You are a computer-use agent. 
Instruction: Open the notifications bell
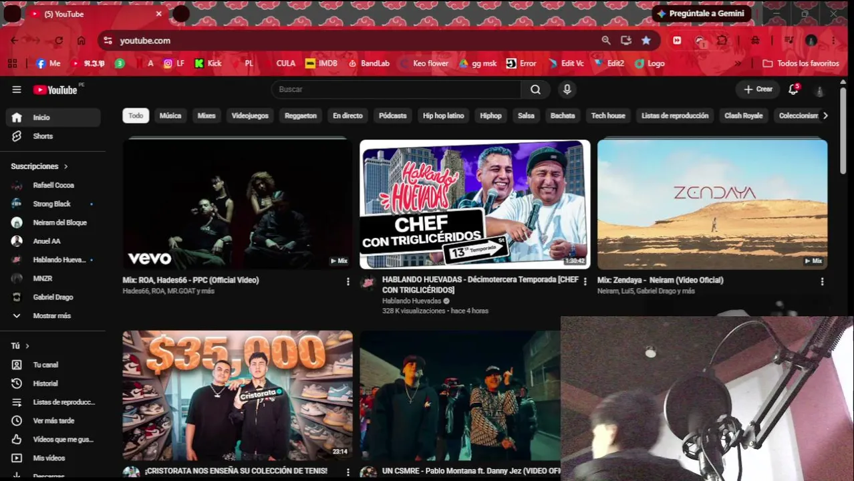[x=793, y=90]
